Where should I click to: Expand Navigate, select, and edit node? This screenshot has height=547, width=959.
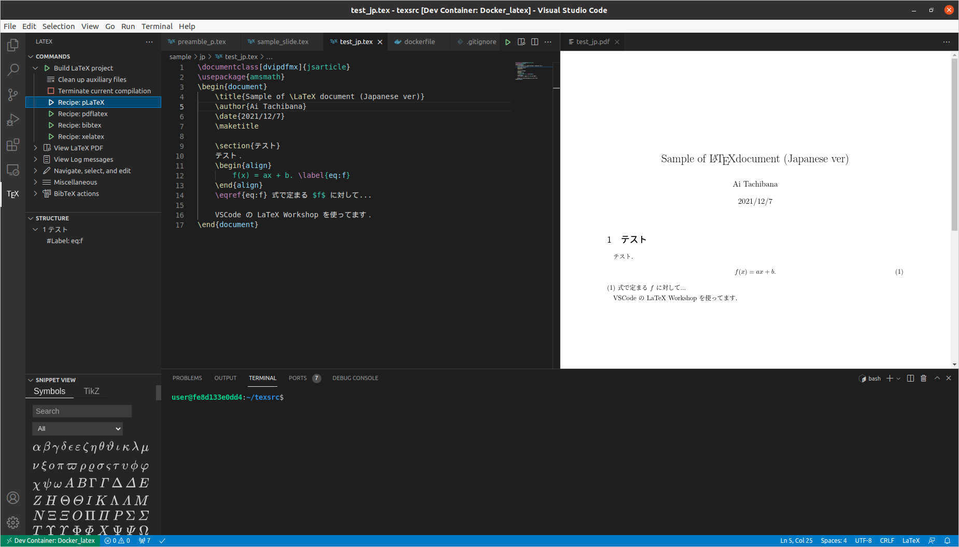point(35,171)
